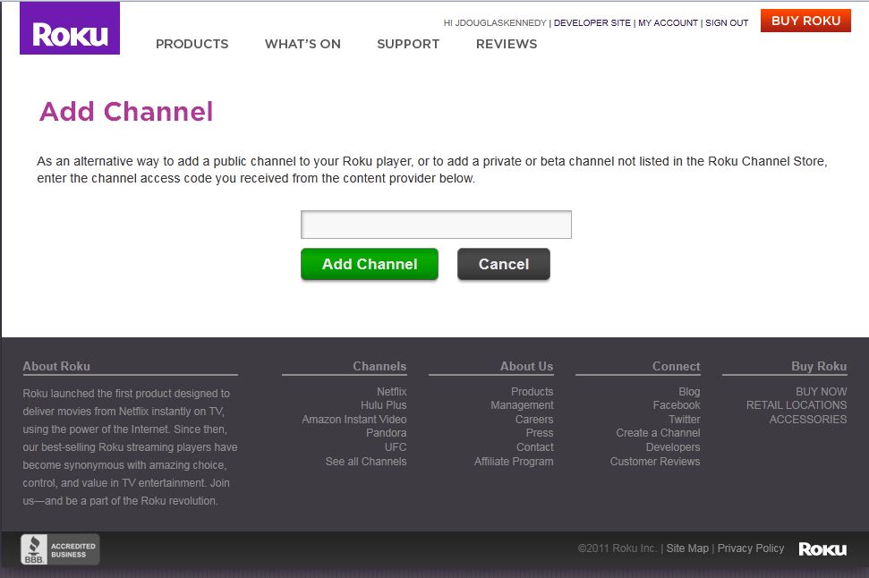Click the Connect footer heading
869x578 pixels.
(x=676, y=366)
